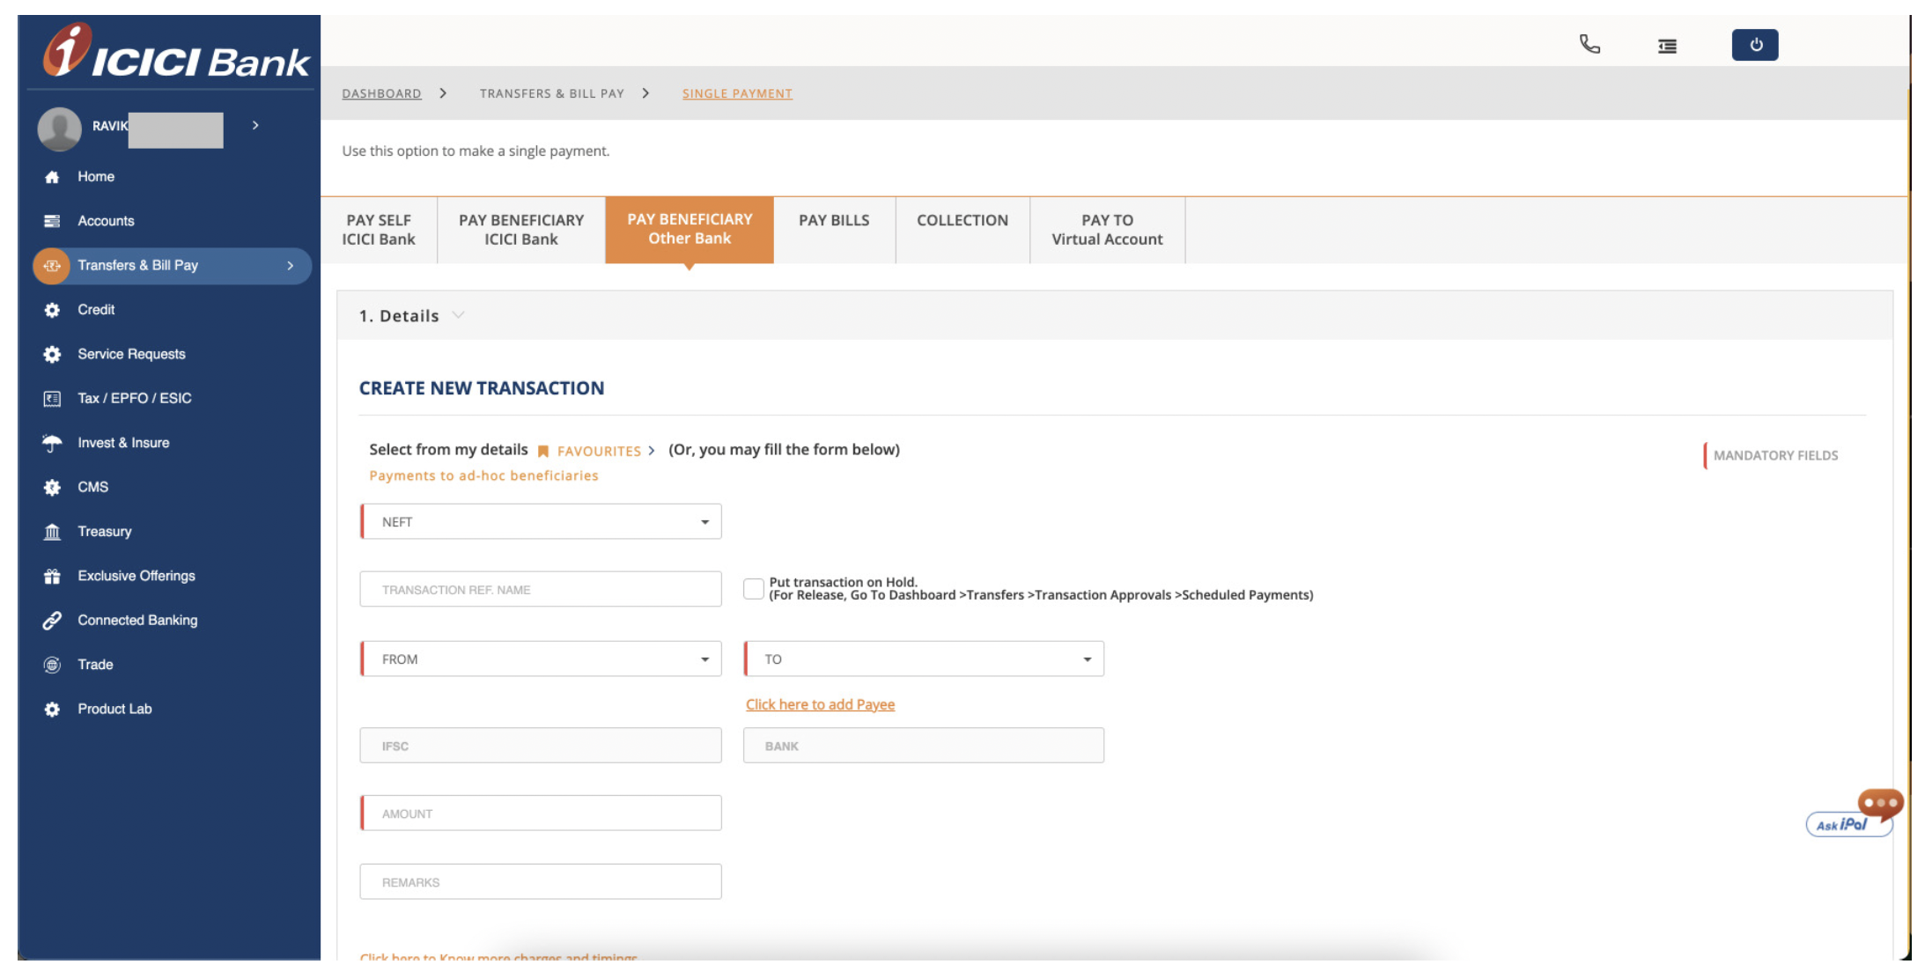Open Home in the sidebar menu
The width and height of the screenshot is (1925, 979).
tap(96, 177)
